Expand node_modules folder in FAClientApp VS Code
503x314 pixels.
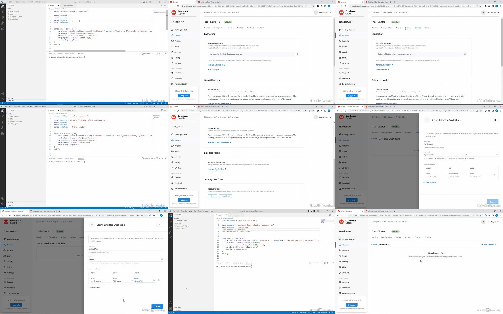pyautogui.click(x=182, y=221)
